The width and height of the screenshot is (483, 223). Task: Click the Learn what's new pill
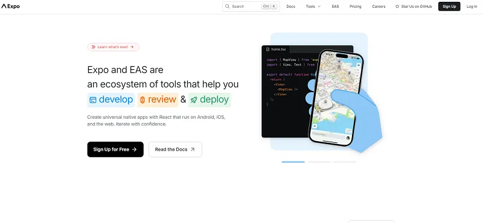tap(114, 47)
